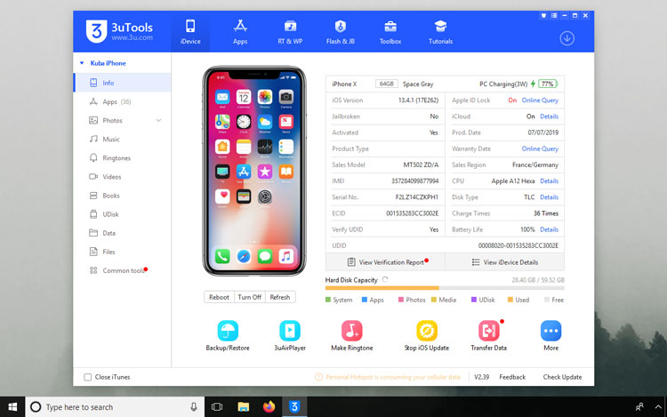Screen dimensions: 667x417
Task: Click the Personal Hotspot warning message
Action: [388, 377]
